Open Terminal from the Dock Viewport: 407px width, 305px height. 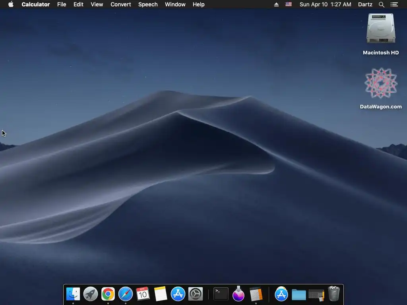click(221, 294)
